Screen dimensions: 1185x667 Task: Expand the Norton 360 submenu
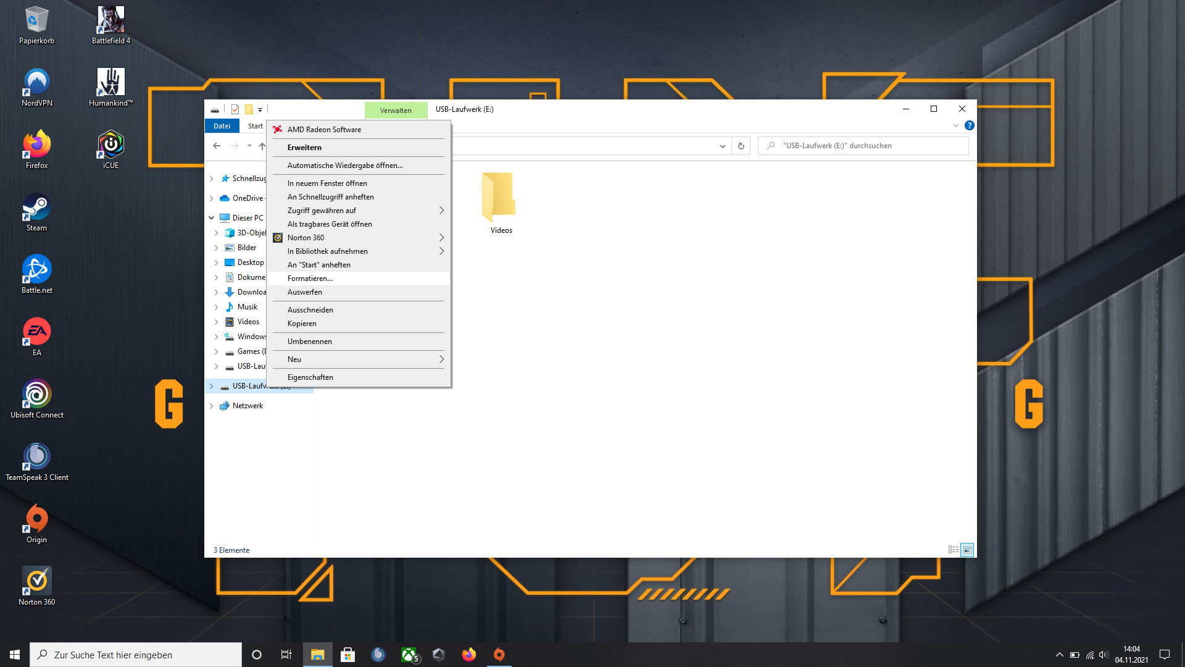click(441, 238)
